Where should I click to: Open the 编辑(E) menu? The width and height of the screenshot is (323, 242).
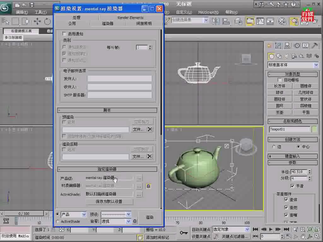pyautogui.click(x=22, y=12)
